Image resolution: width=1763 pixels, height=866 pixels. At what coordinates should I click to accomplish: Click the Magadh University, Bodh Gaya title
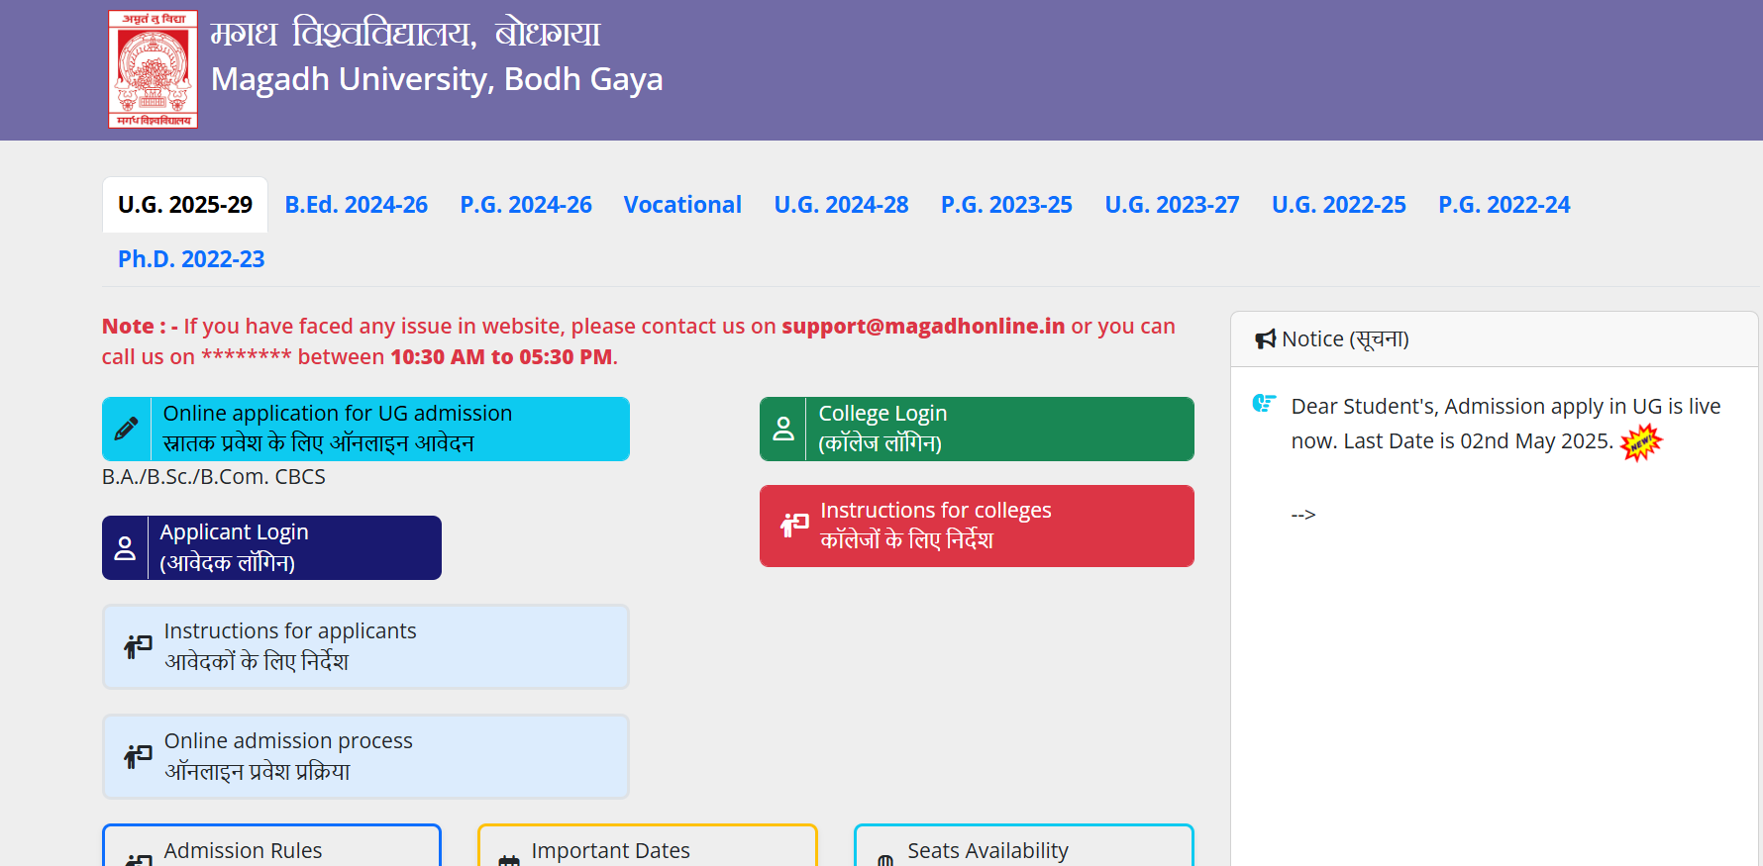coord(437,79)
